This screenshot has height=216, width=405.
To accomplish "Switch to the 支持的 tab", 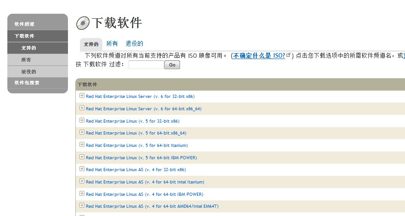I will 91,44.
